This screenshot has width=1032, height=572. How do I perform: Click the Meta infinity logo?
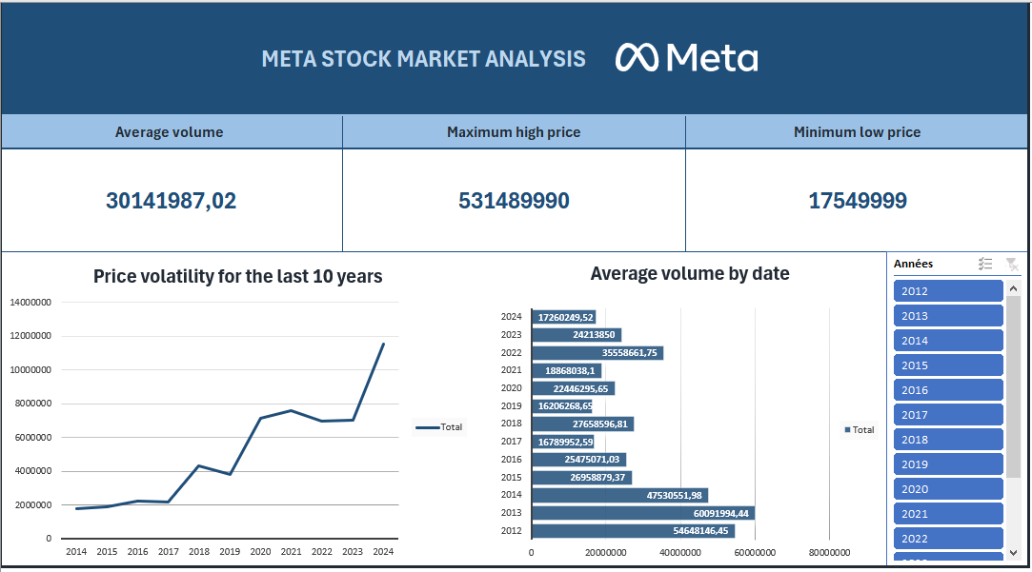click(637, 58)
